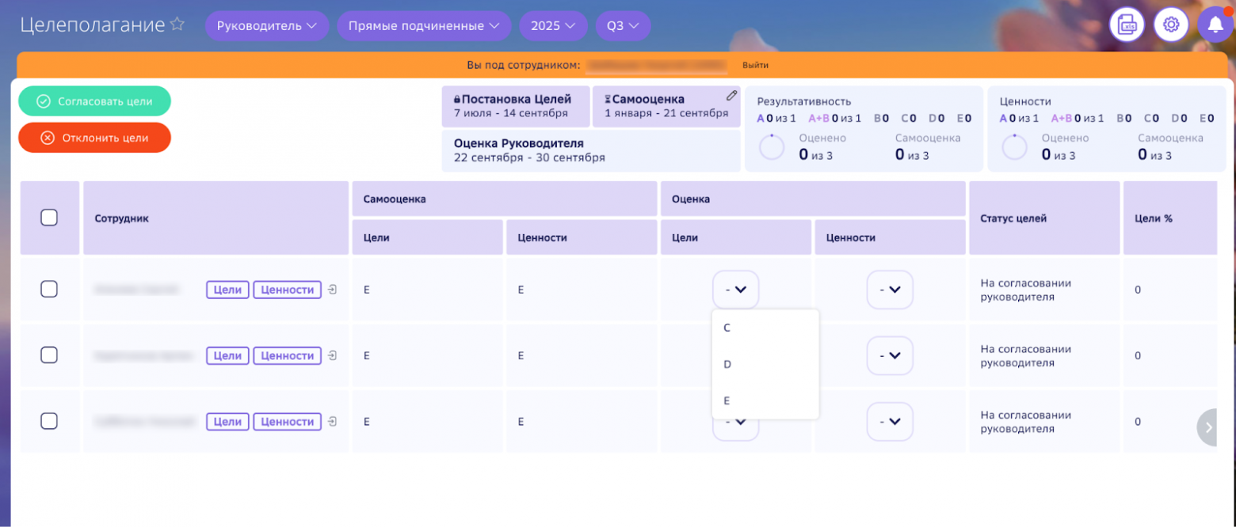Check the second employee row checkbox

pyautogui.click(x=49, y=355)
